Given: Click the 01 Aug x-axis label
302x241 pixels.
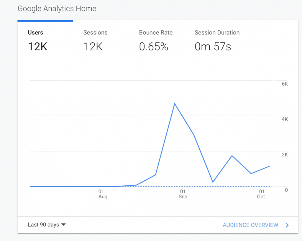Looking at the screenshot, I should click(103, 194).
